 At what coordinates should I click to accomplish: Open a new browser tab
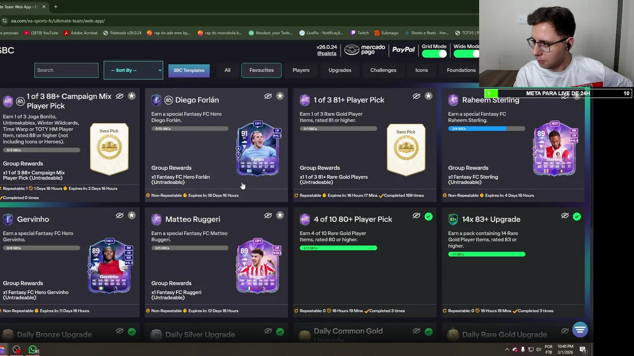[x=55, y=7]
